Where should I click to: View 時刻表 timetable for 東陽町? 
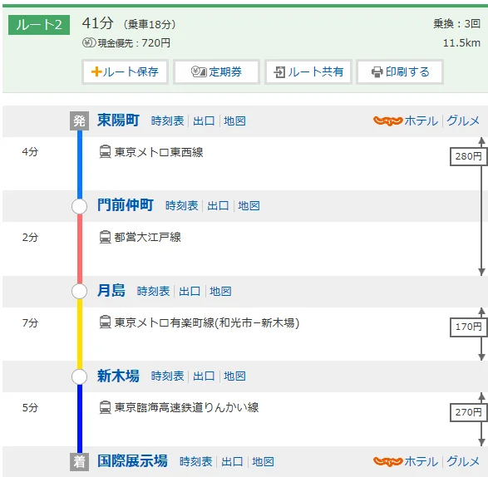[x=167, y=120]
